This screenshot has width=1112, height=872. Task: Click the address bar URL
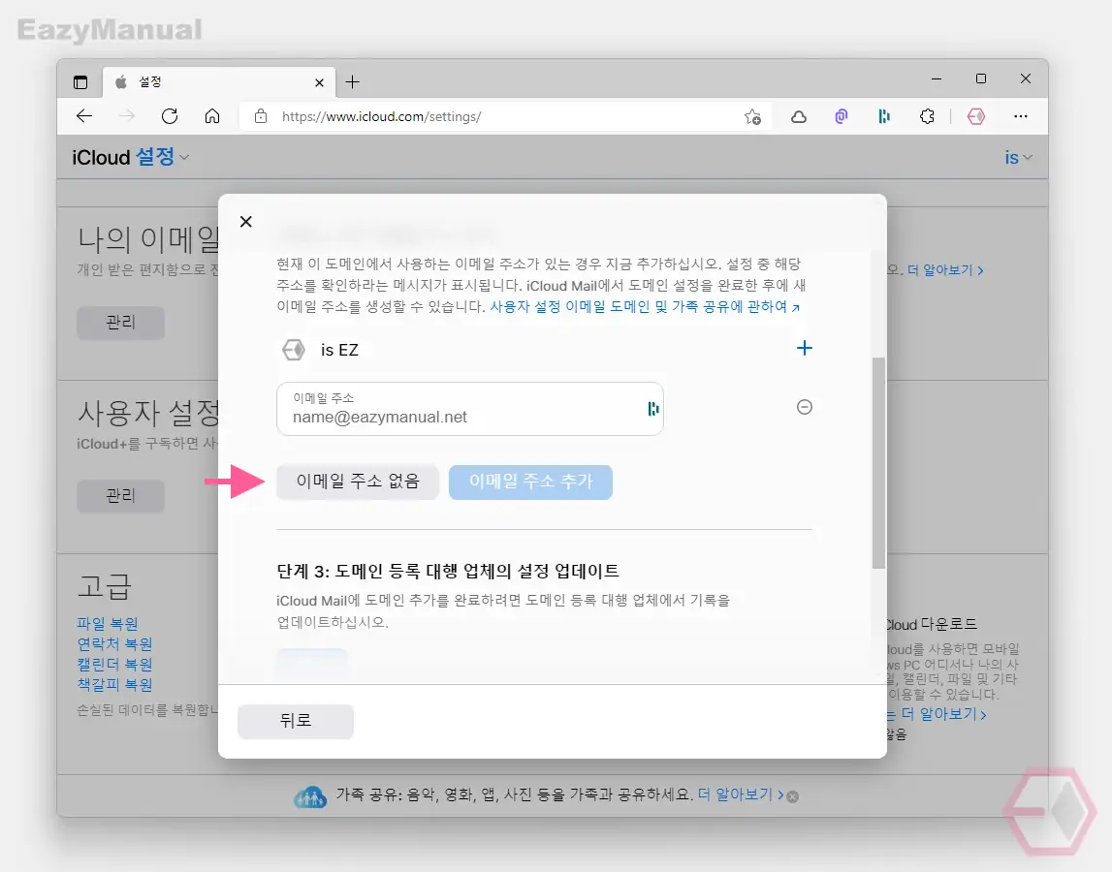382,116
